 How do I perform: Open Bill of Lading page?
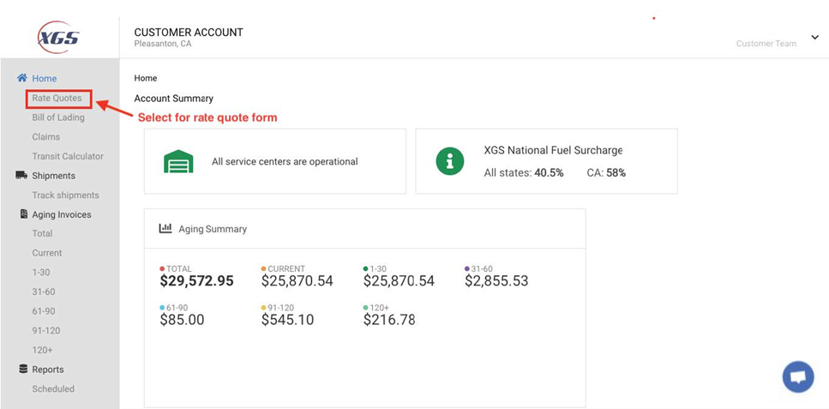pos(58,117)
